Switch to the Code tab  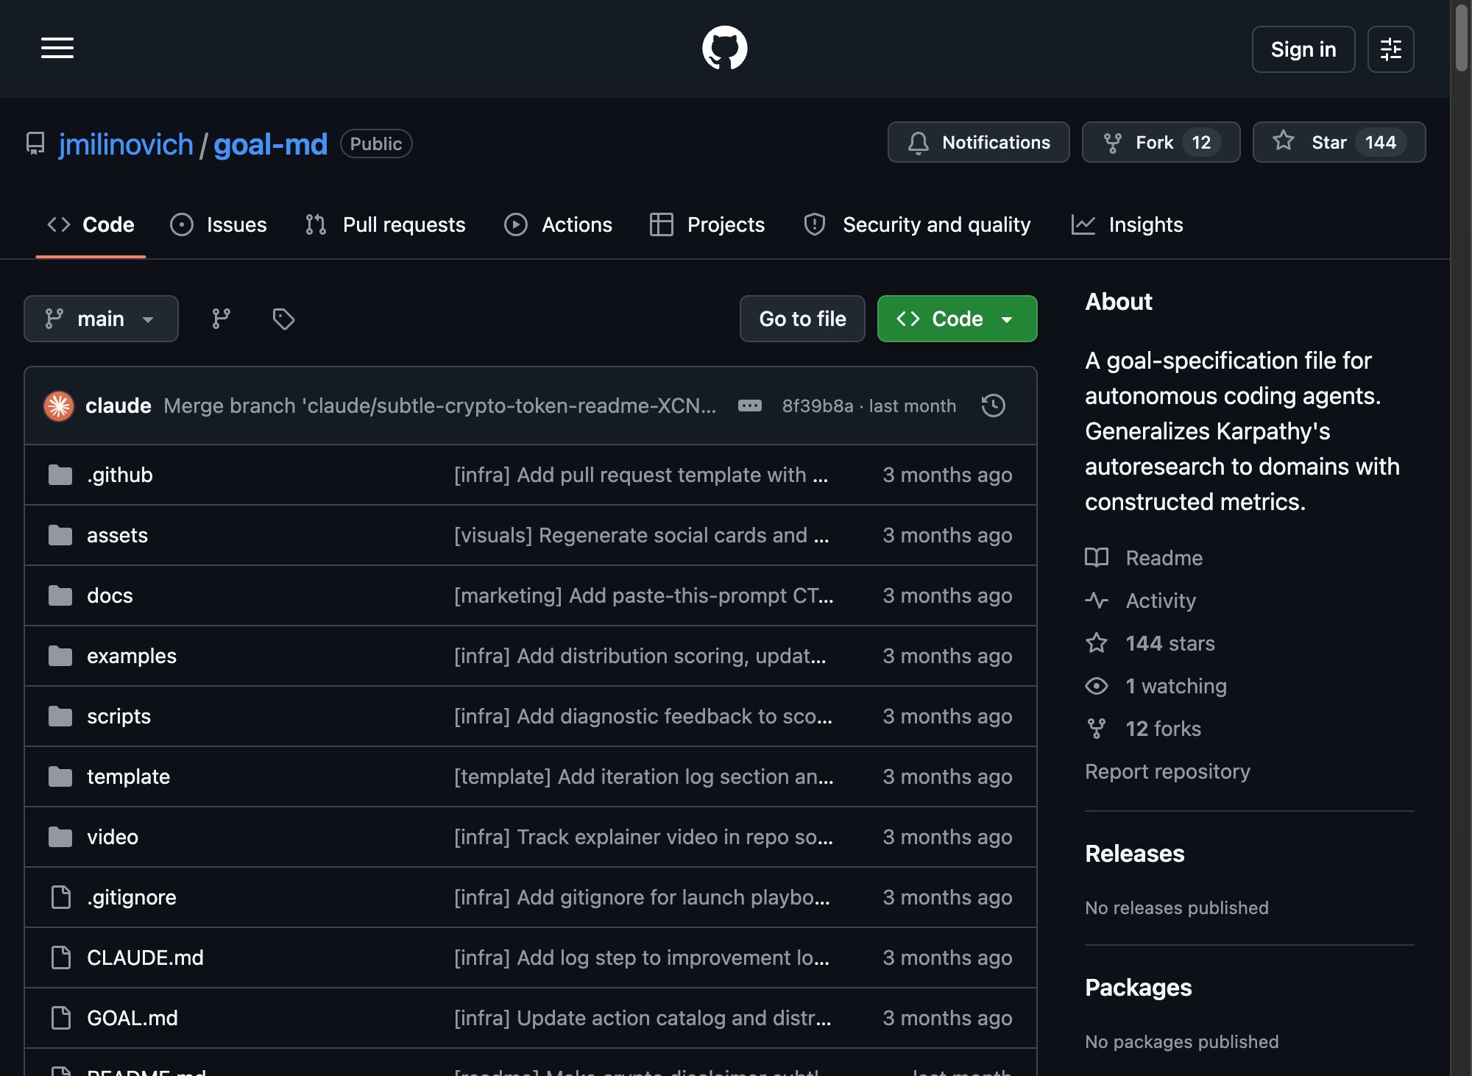(91, 224)
